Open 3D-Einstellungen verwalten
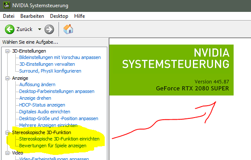 pyautogui.click(x=47, y=64)
